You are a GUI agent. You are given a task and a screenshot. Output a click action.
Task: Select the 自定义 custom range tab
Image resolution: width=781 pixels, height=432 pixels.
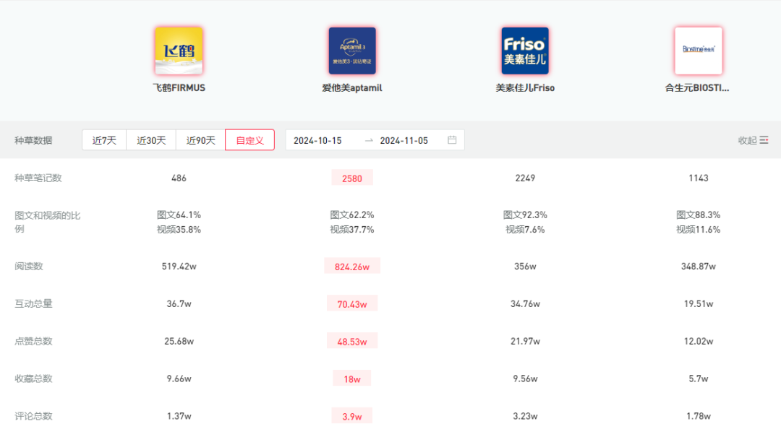(250, 140)
